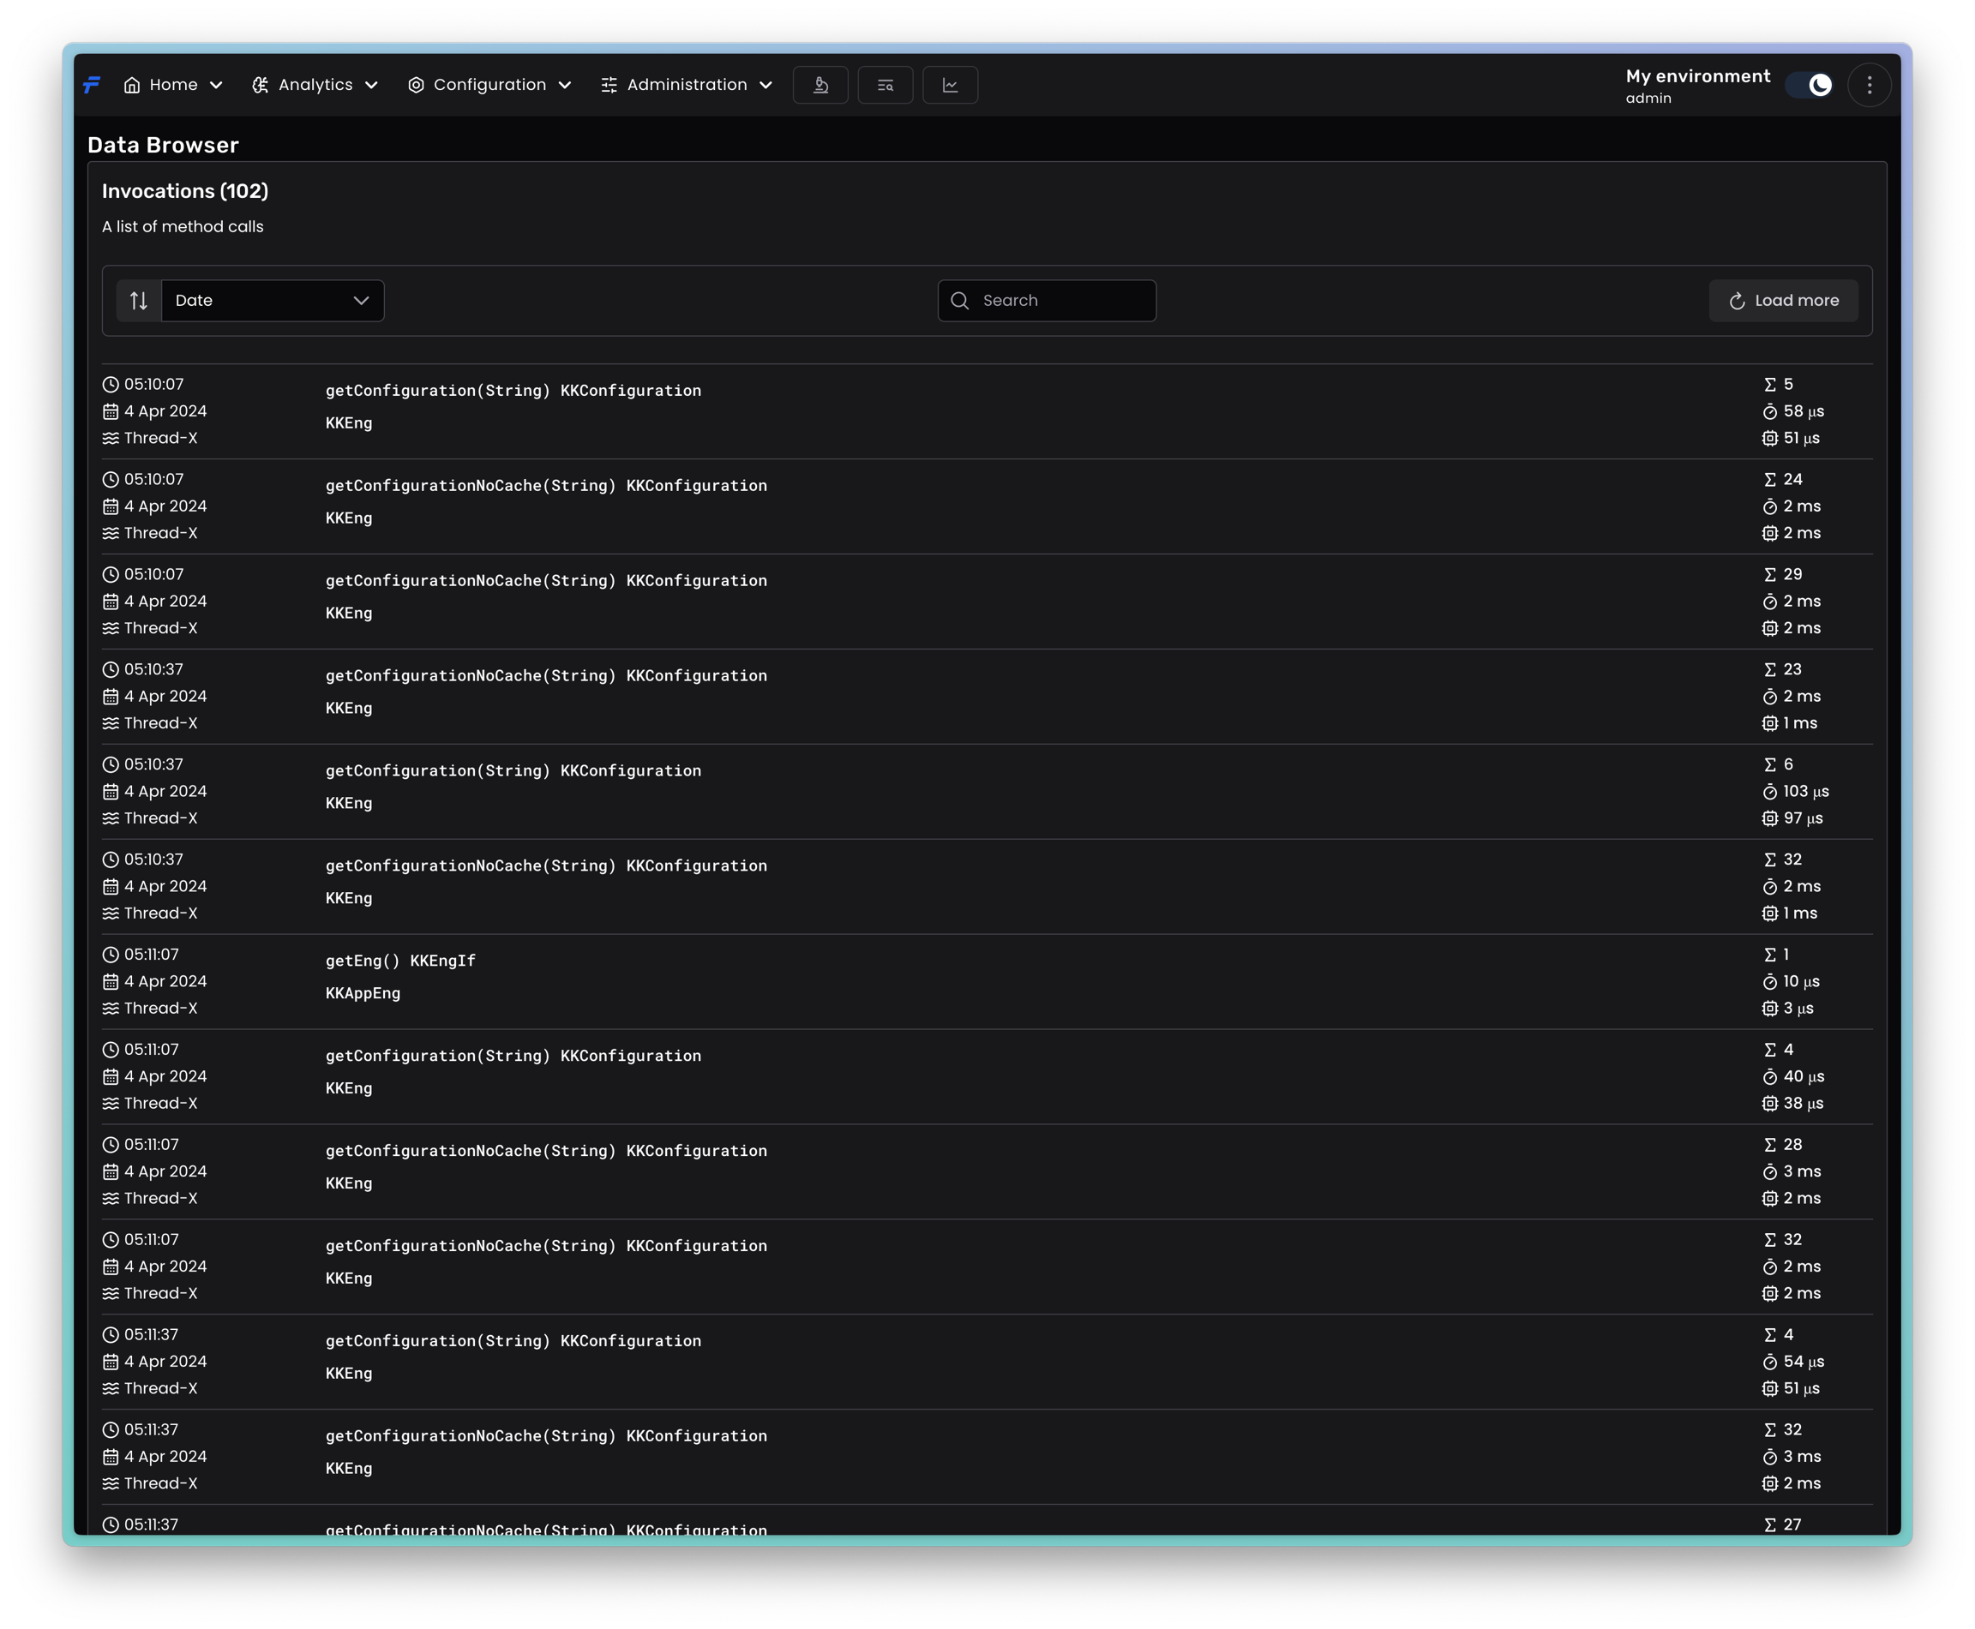Click the list-search icon button
Image resolution: width=1975 pixels, height=1629 pixels.
click(x=885, y=86)
